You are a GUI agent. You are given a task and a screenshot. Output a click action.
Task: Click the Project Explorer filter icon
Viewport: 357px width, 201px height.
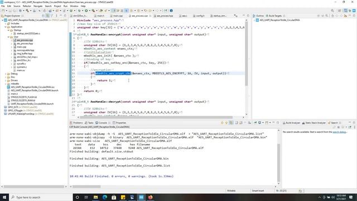pos(52,16)
